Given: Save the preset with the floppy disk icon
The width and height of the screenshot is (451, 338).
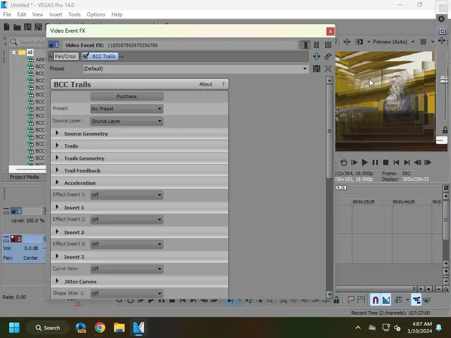Looking at the screenshot, I should tap(317, 69).
